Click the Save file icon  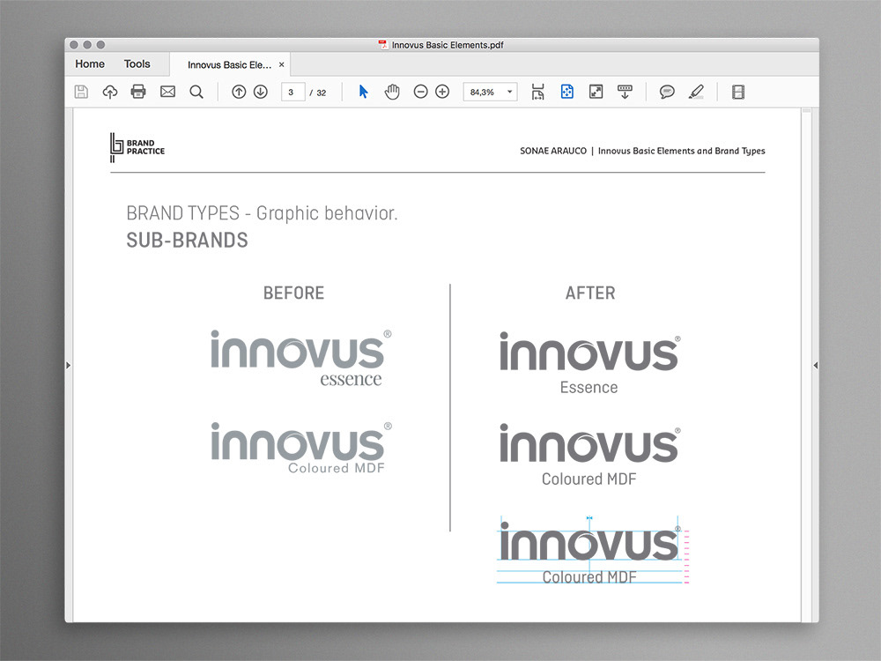click(81, 92)
